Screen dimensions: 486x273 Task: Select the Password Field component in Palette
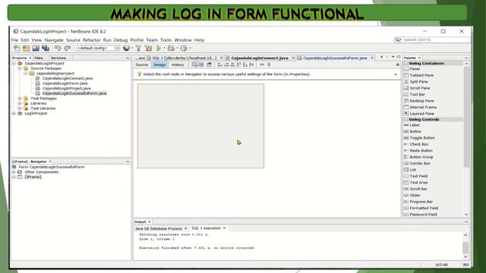pyautogui.click(x=423, y=214)
